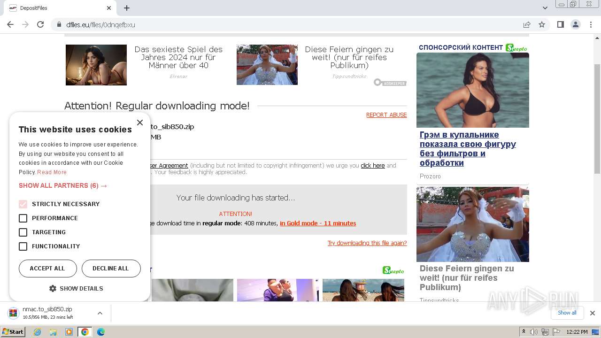
Task: Toggle the Strictly Necessary checkbox
Action: point(23,204)
